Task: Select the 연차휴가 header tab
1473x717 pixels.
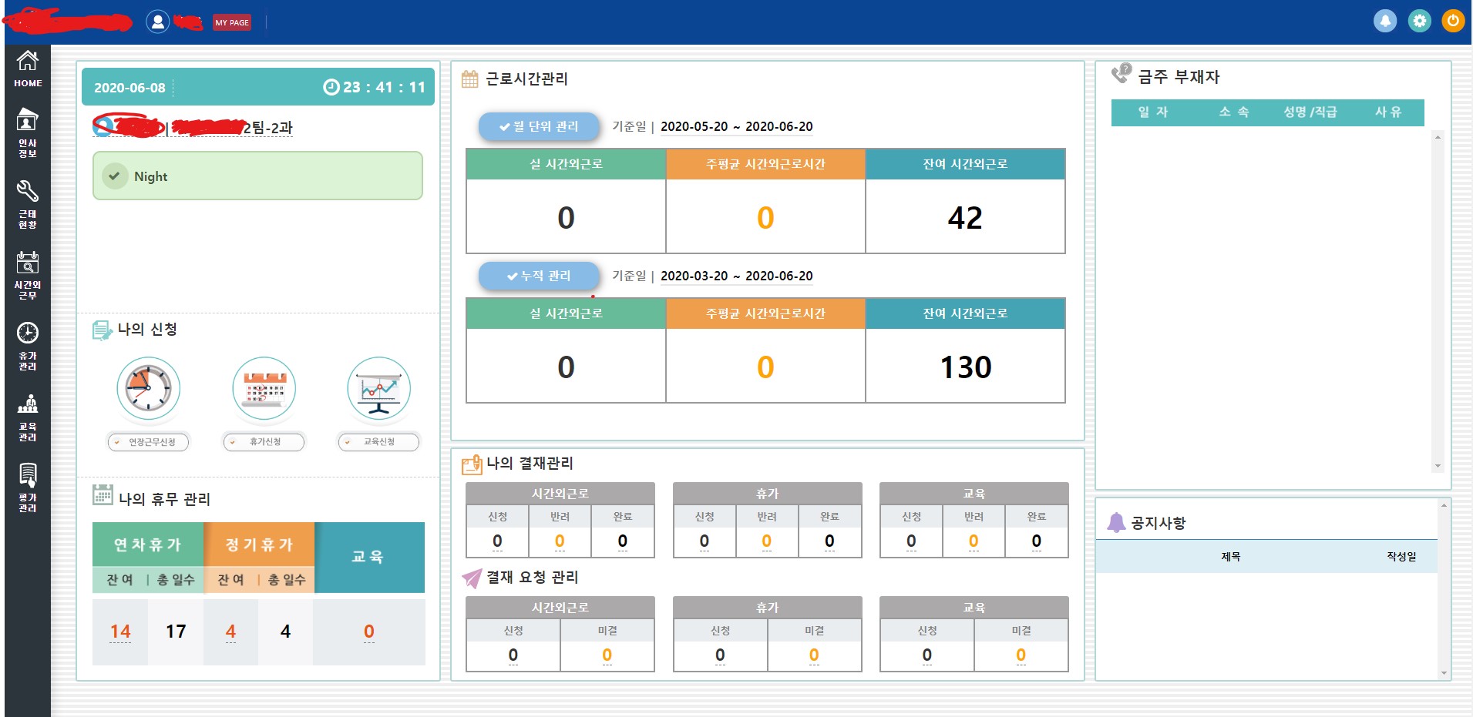Action: pos(147,544)
